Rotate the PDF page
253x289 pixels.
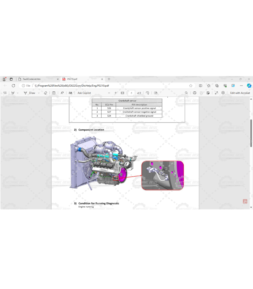(147, 93)
